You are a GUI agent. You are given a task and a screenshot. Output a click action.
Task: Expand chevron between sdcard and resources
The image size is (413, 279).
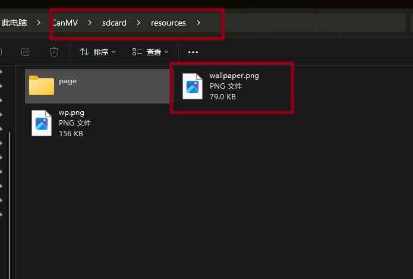point(138,23)
